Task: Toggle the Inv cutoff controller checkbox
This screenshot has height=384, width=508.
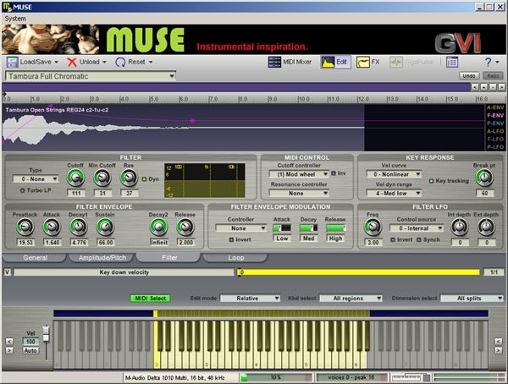Action: tap(334, 173)
